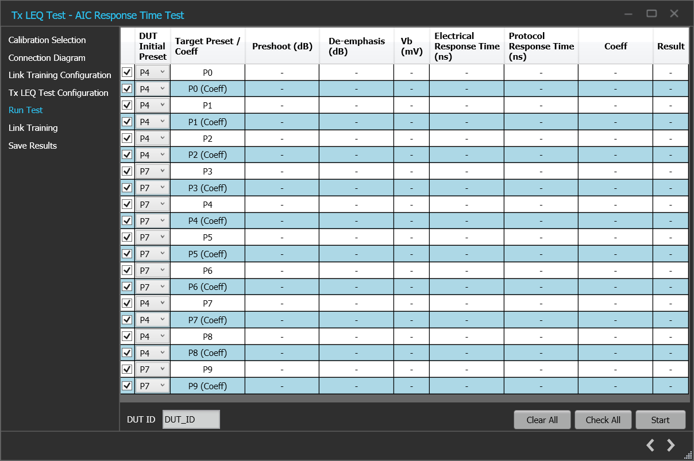Toggle the checkbox for the P5 row
The height and width of the screenshot is (461, 694).
(126, 237)
